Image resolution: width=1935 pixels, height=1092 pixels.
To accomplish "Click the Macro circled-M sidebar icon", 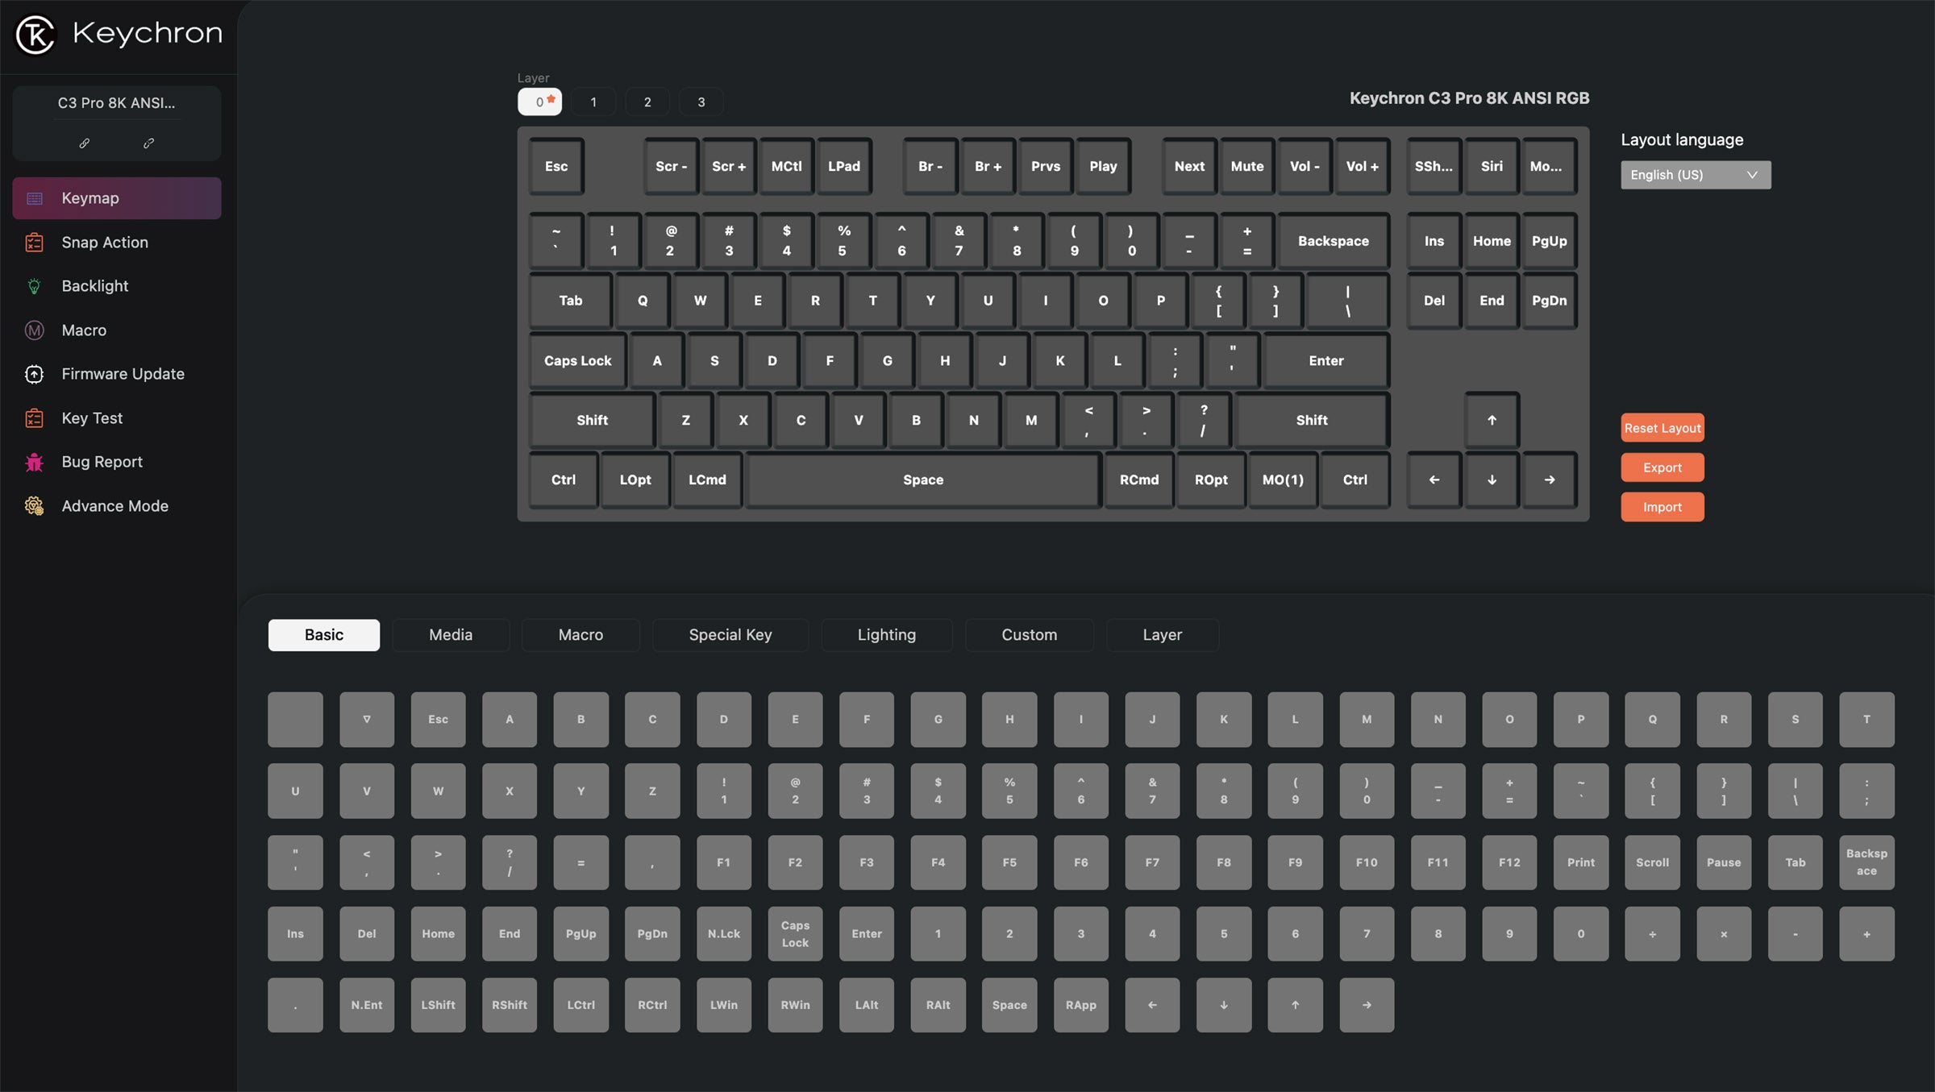I will (34, 330).
